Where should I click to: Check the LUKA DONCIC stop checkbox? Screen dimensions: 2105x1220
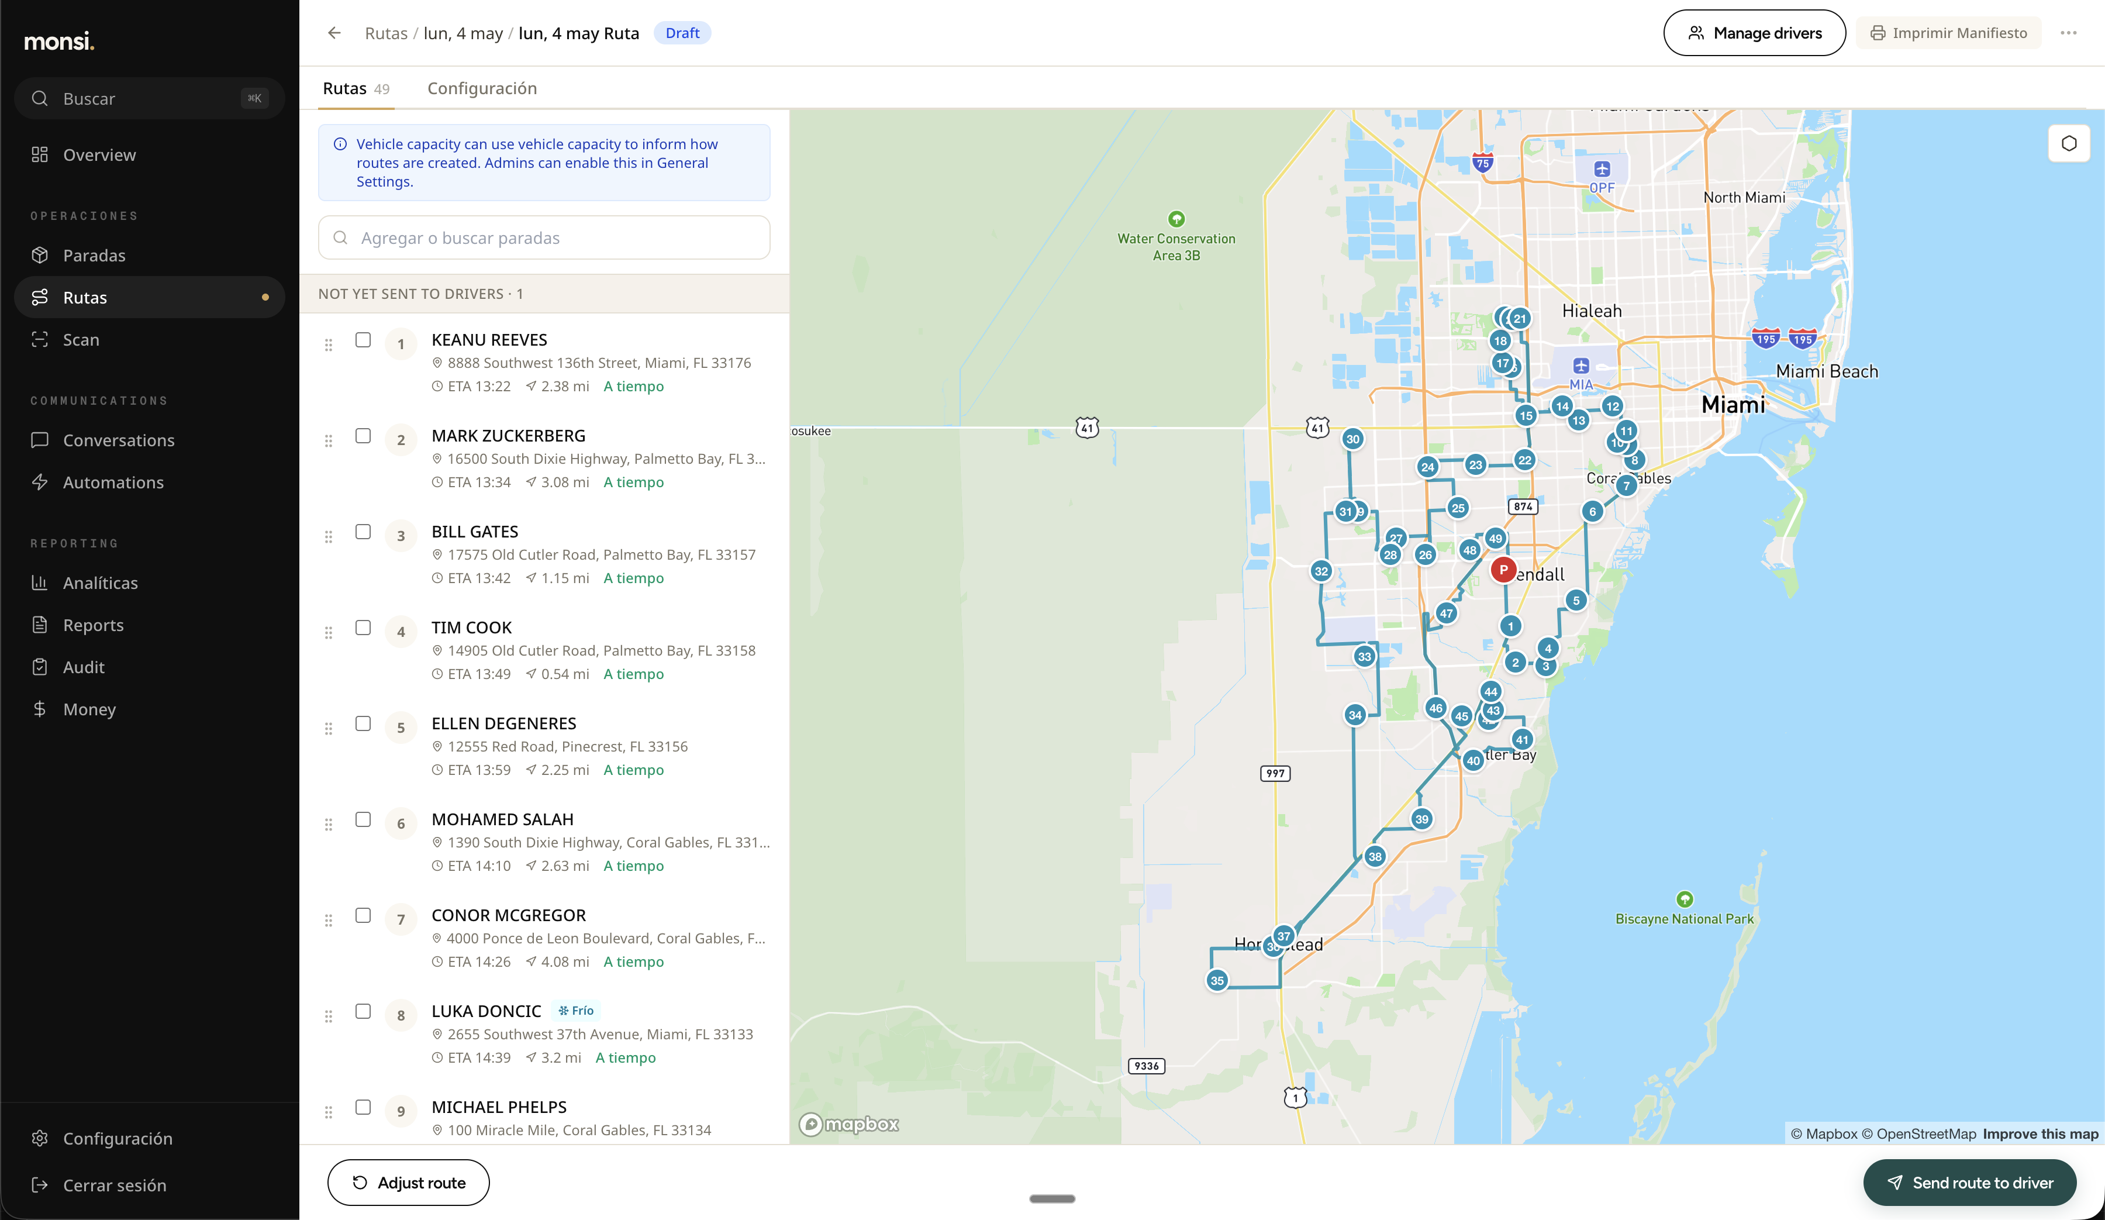[363, 1011]
